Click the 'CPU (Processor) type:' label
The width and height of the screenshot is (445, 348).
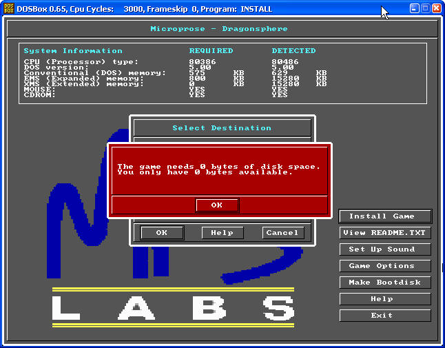[x=81, y=61]
